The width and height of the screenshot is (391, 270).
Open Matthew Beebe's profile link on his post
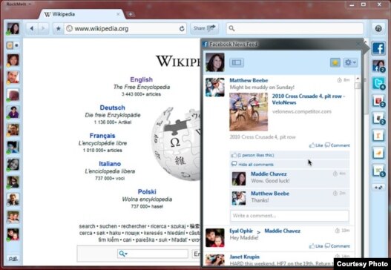249,80
